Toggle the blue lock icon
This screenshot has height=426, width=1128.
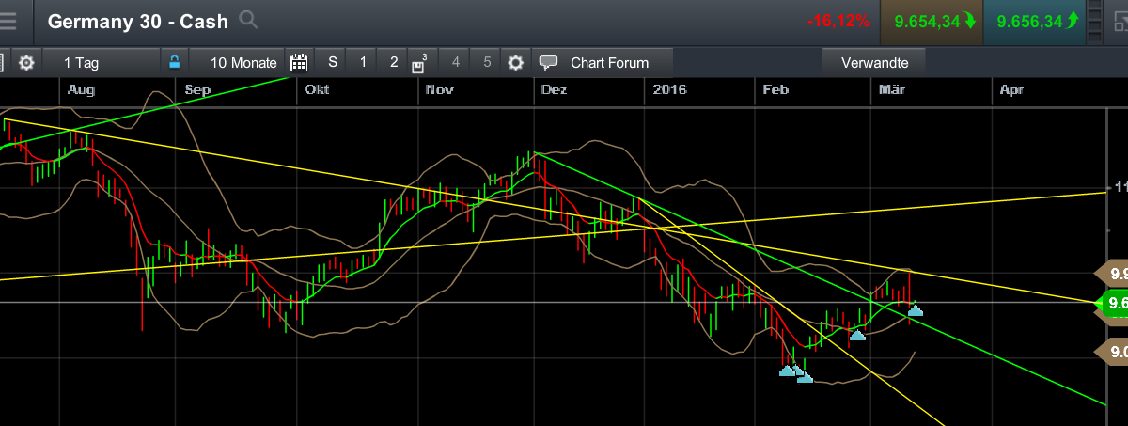click(174, 63)
